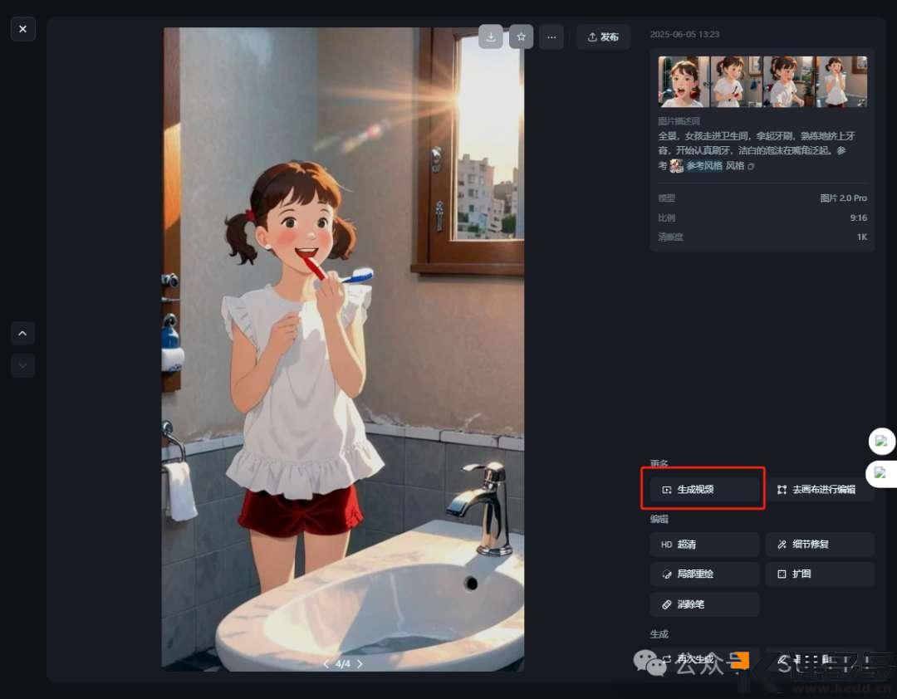
Task: Select the 扩图 expand image tool
Action: [819, 574]
